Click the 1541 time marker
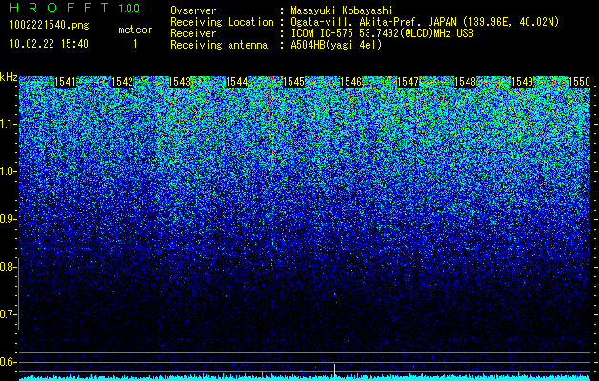Image resolution: width=599 pixels, height=381 pixels. click(x=65, y=82)
